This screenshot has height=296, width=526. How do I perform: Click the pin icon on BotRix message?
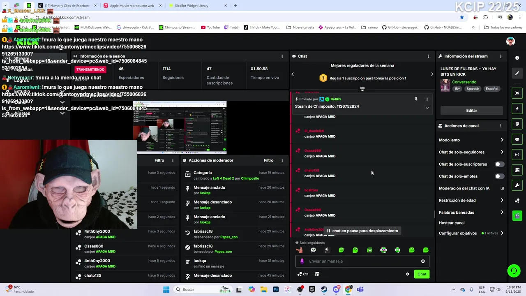tap(416, 99)
